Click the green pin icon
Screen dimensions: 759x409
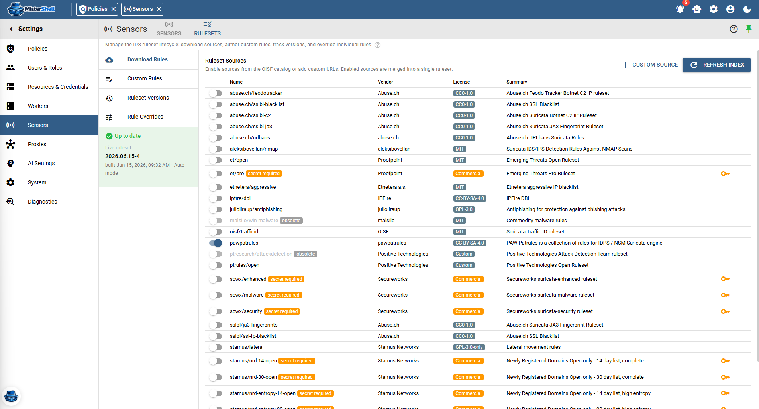pos(749,29)
